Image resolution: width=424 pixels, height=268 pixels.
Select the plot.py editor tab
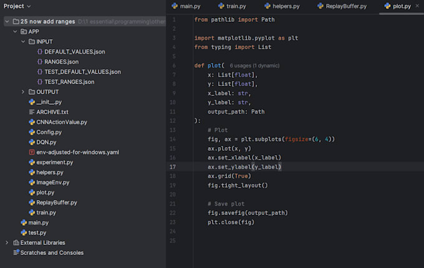coord(398,6)
